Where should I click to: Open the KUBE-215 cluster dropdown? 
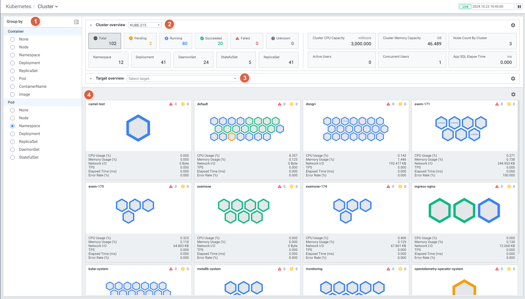pos(145,25)
